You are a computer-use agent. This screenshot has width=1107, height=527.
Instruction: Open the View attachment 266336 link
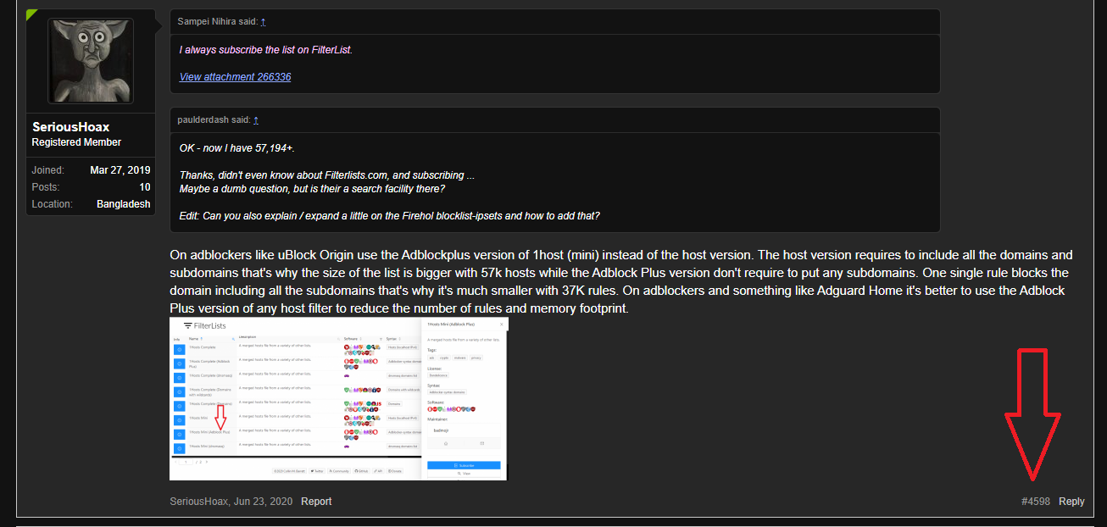coord(235,77)
